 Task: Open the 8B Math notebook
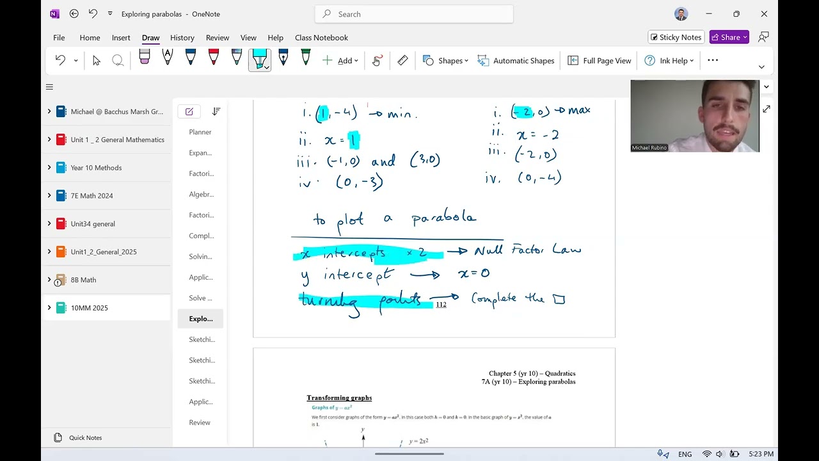coord(106,280)
